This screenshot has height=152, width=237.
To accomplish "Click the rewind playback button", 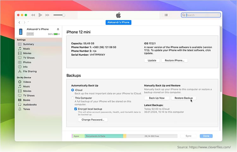I will coord(33,15).
